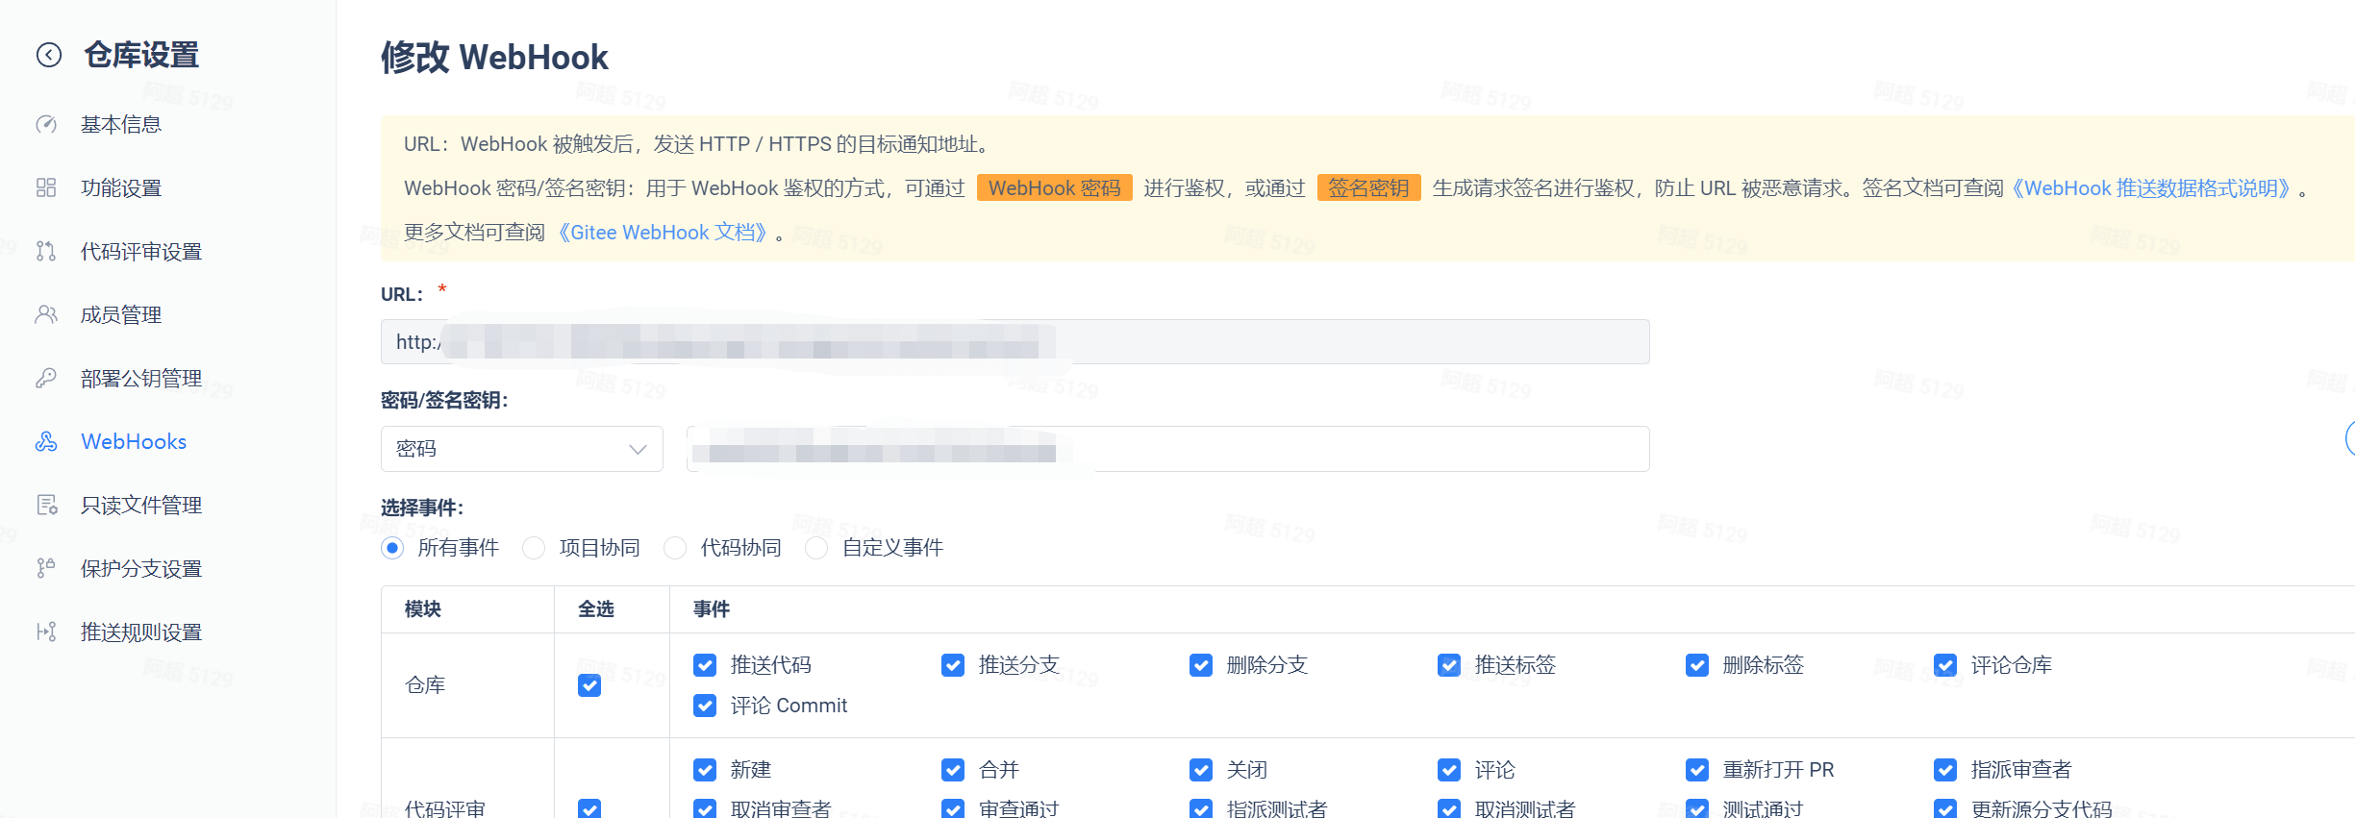Screen dimensions: 2355x818
Task: Uncheck the 推送代码 event checkbox
Action: (705, 665)
